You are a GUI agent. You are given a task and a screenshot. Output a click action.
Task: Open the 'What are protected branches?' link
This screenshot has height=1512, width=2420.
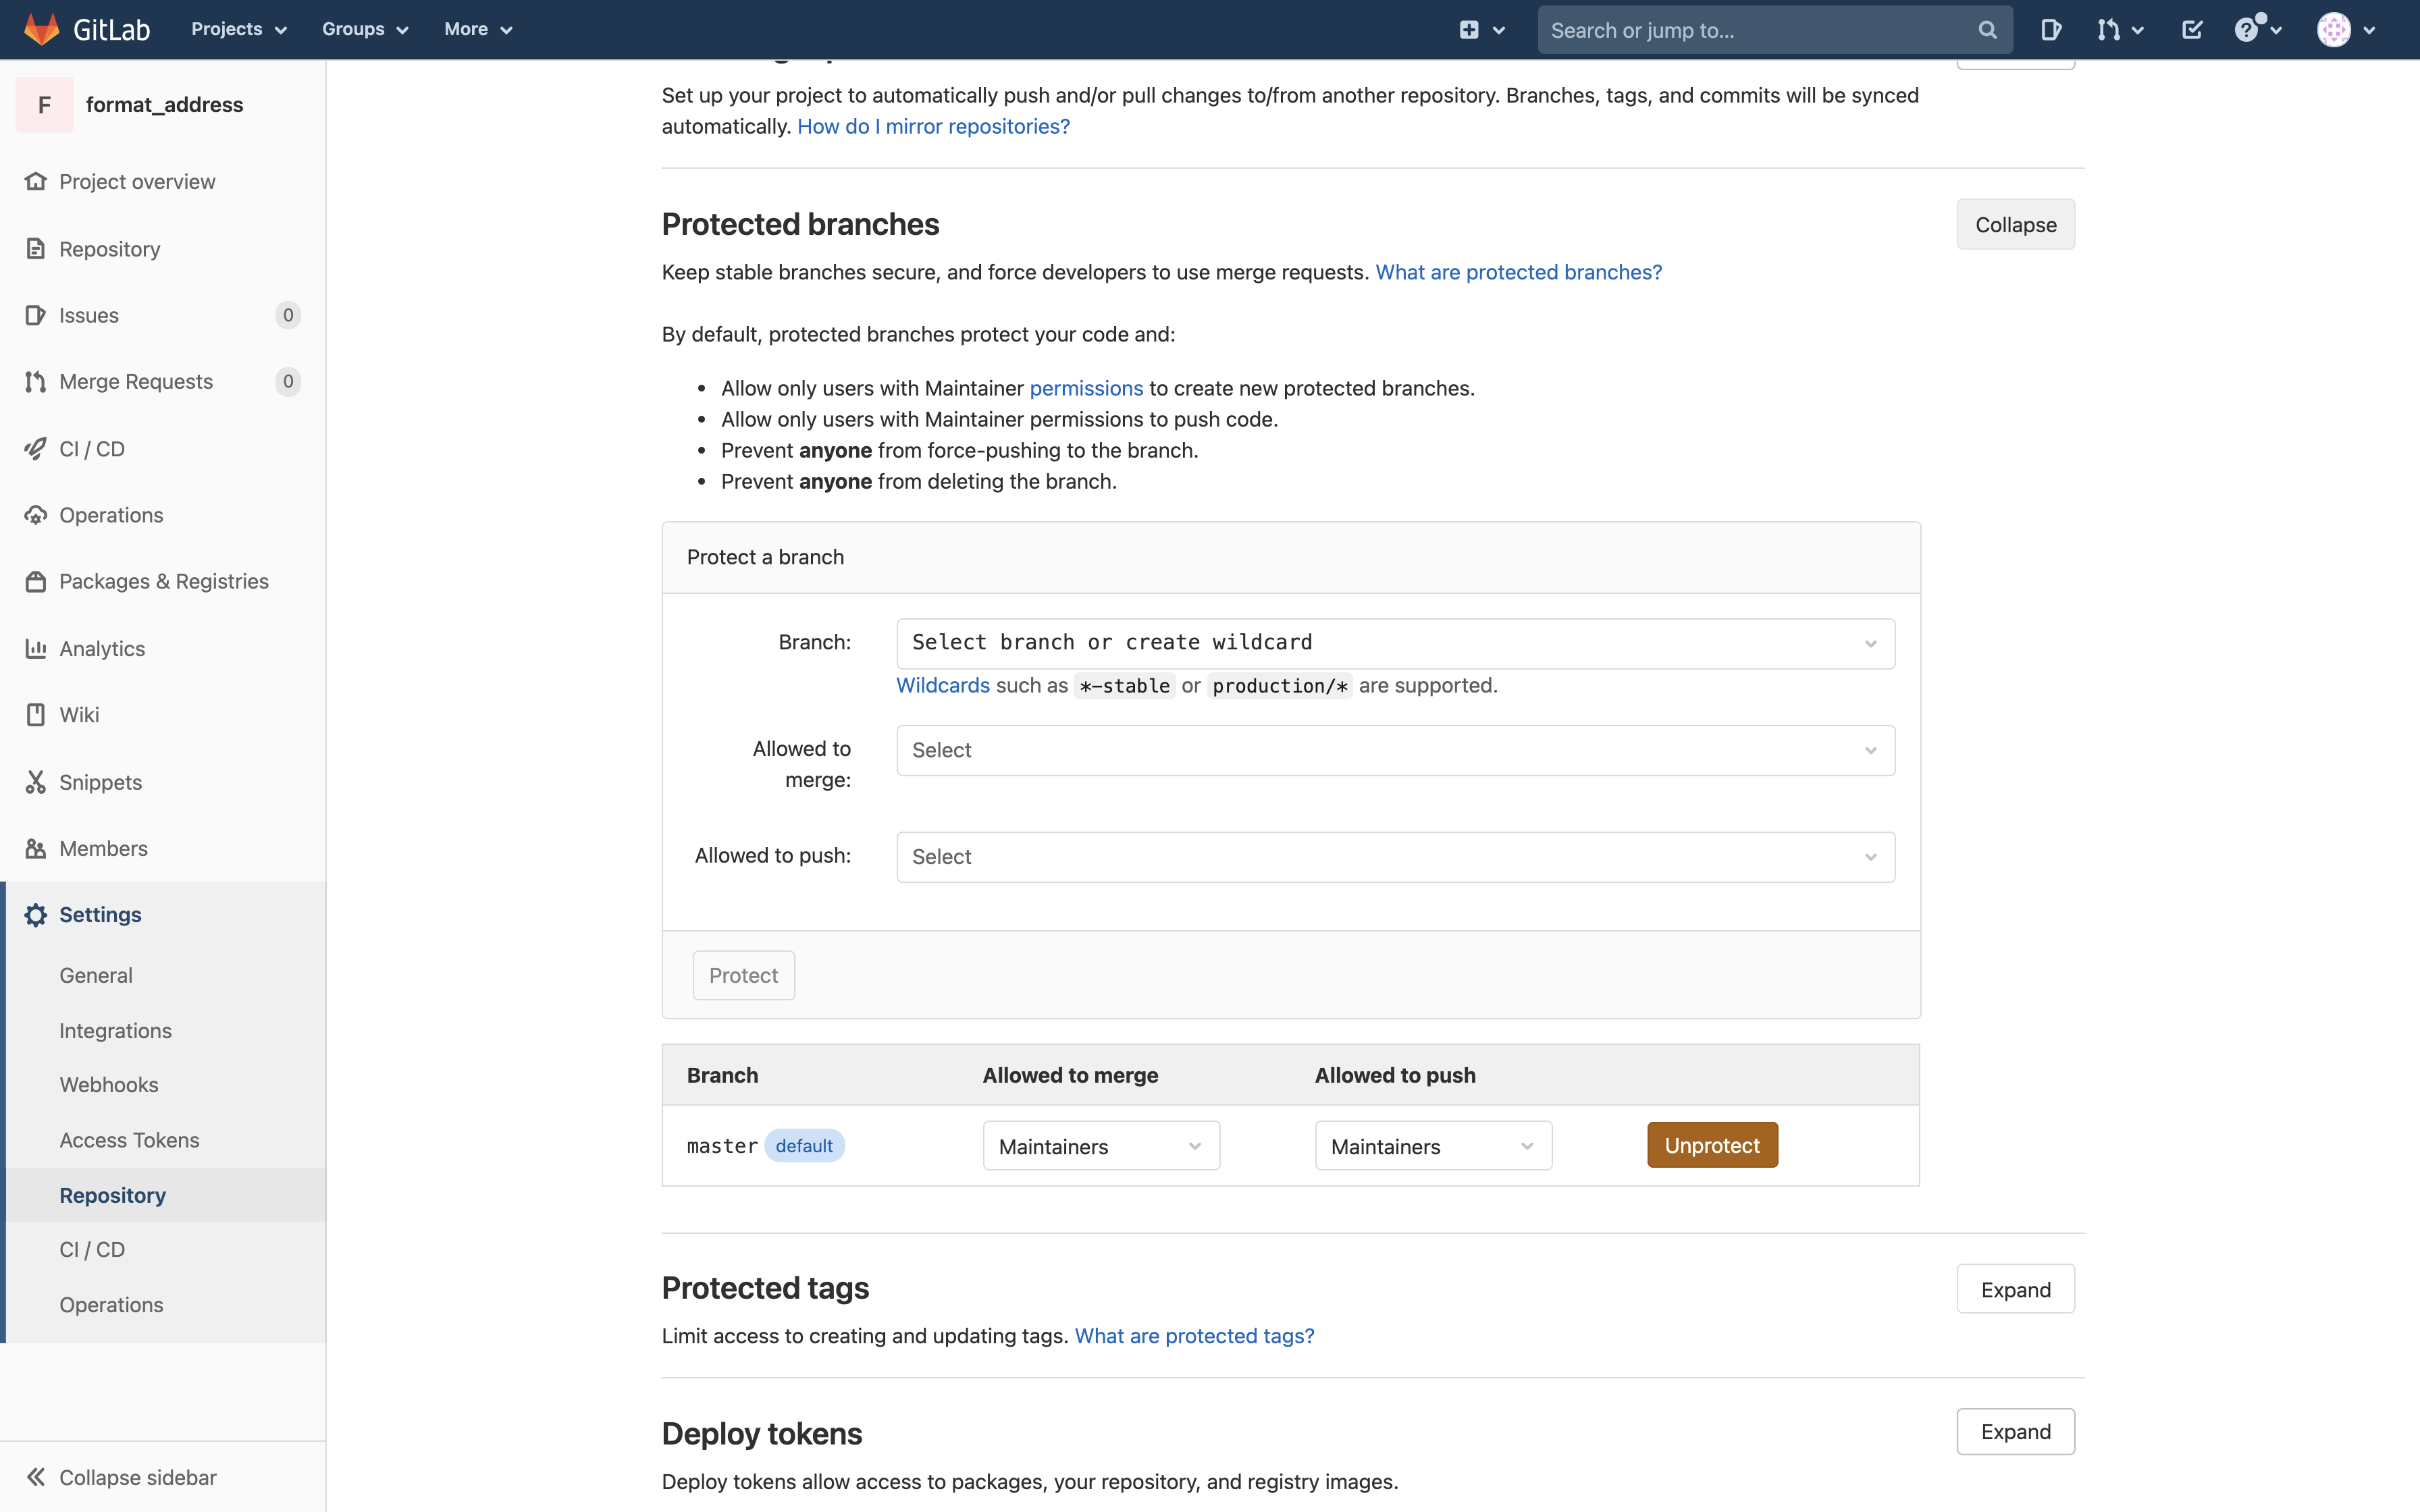point(1518,272)
